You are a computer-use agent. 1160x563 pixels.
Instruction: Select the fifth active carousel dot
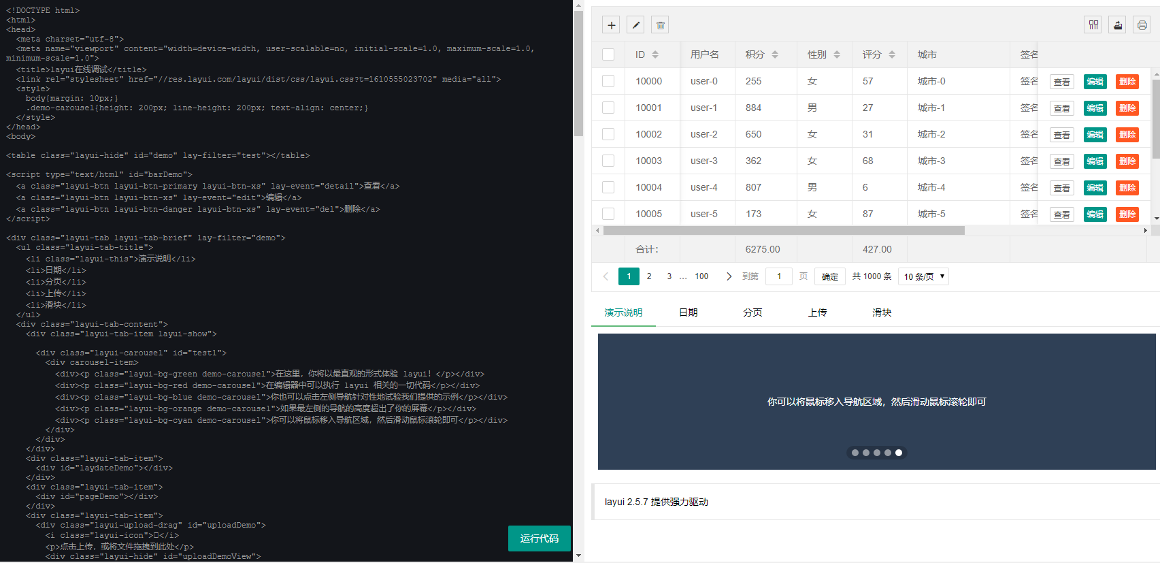[899, 453]
